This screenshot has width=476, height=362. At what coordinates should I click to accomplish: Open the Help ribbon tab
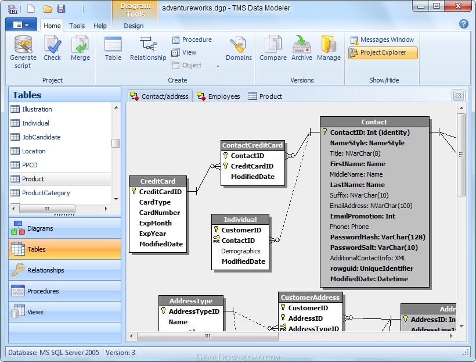(100, 26)
